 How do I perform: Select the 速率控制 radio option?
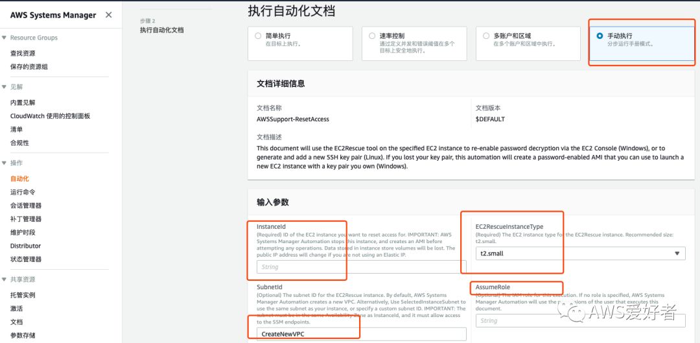tap(372, 36)
